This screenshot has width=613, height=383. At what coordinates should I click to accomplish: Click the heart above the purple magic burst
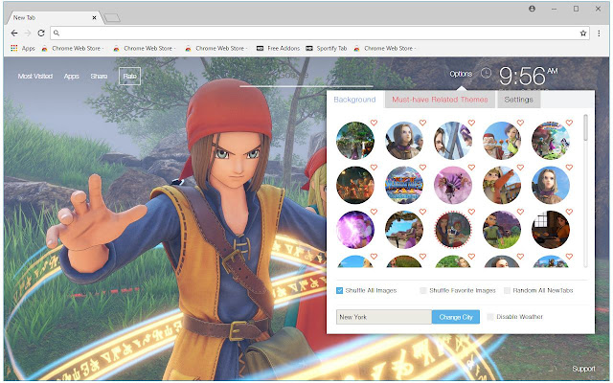pyautogui.click(x=374, y=212)
